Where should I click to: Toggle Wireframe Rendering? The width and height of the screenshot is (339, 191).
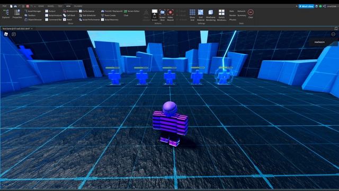(211, 15)
